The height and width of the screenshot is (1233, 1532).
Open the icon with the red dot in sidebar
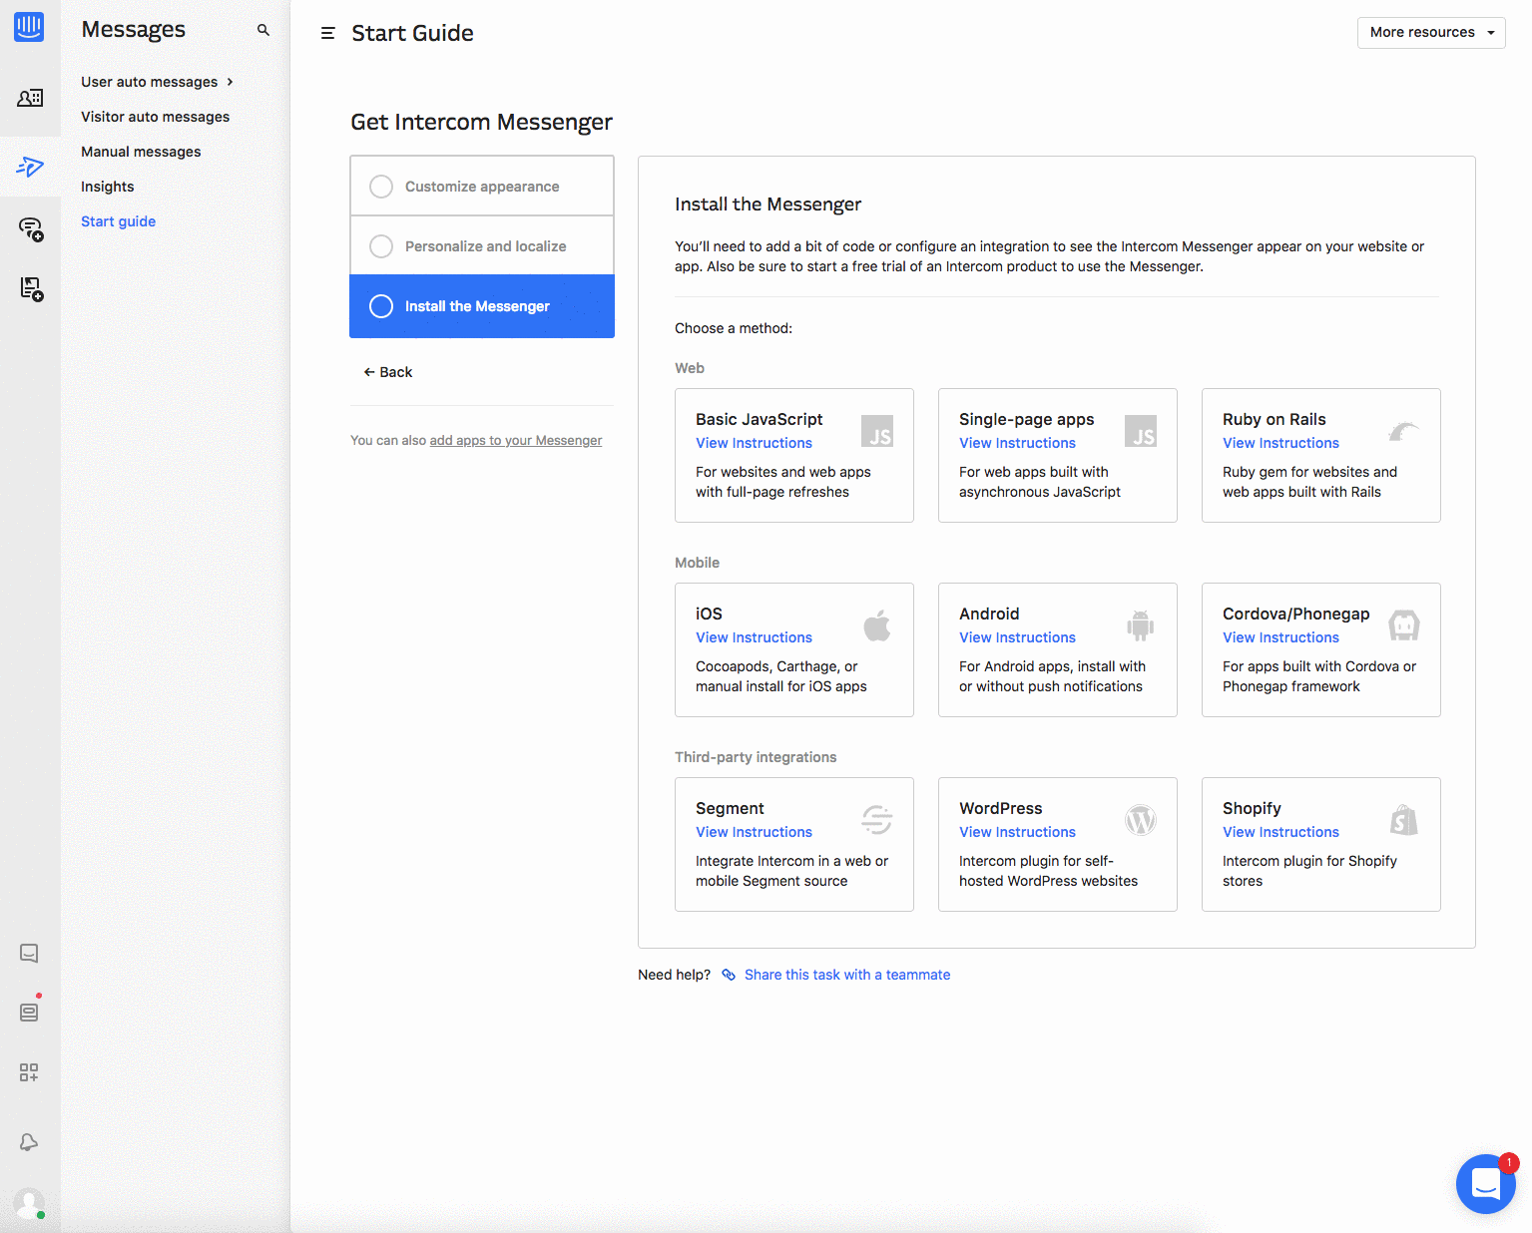29,1011
